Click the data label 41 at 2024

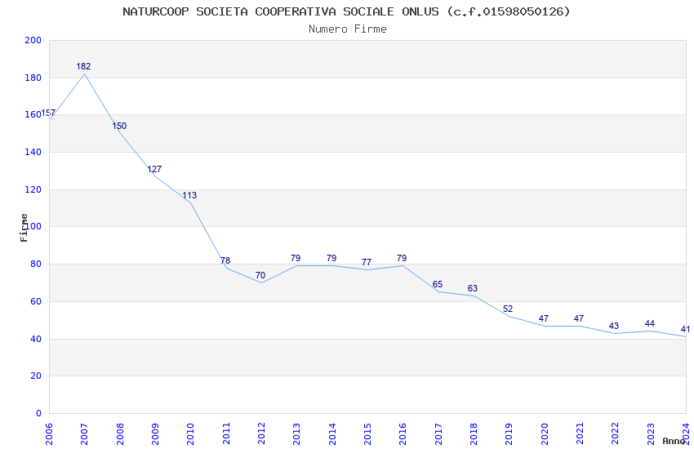coord(685,330)
